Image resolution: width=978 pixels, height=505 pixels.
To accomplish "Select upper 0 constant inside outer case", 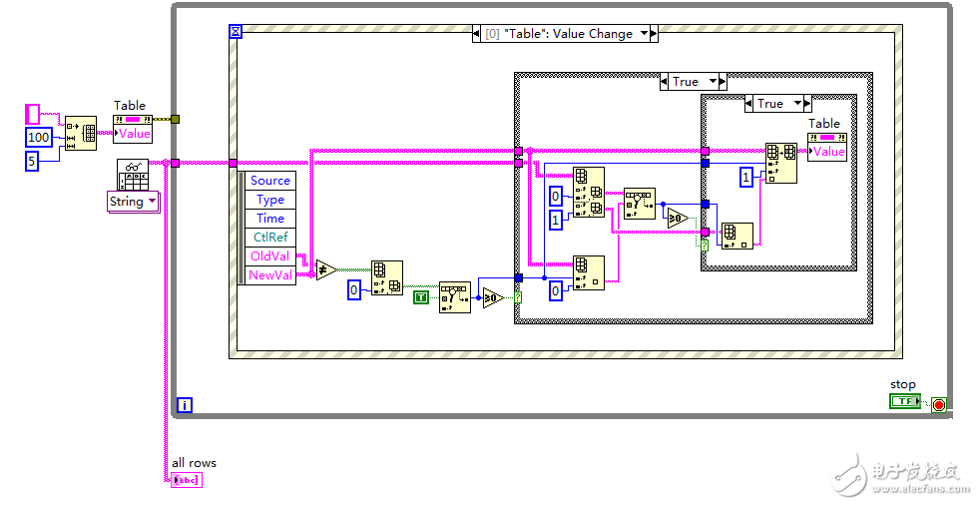I will [556, 197].
